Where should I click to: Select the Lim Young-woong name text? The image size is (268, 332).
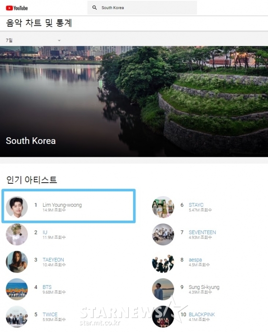pos(62,205)
